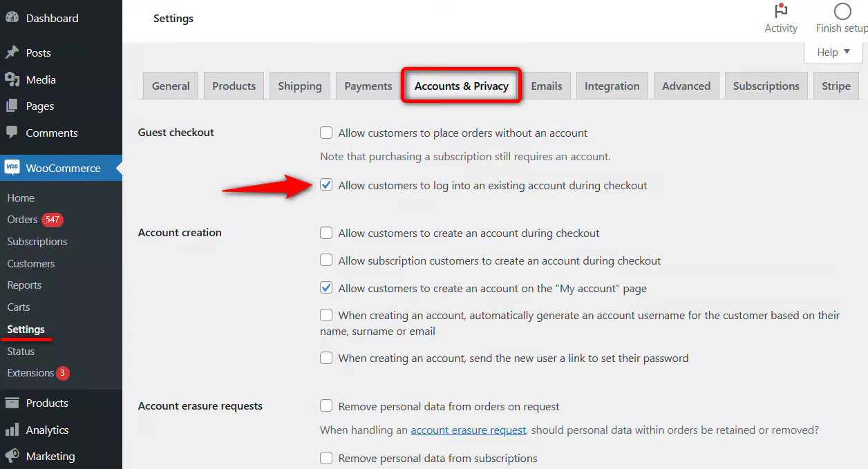Follow the account erasure request link
The height and width of the screenshot is (469, 868).
point(469,430)
